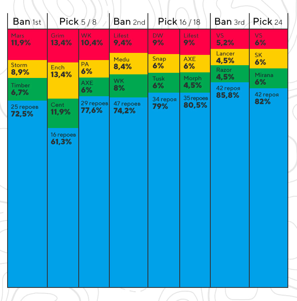Click the green Morph 4,5% block

(195, 83)
